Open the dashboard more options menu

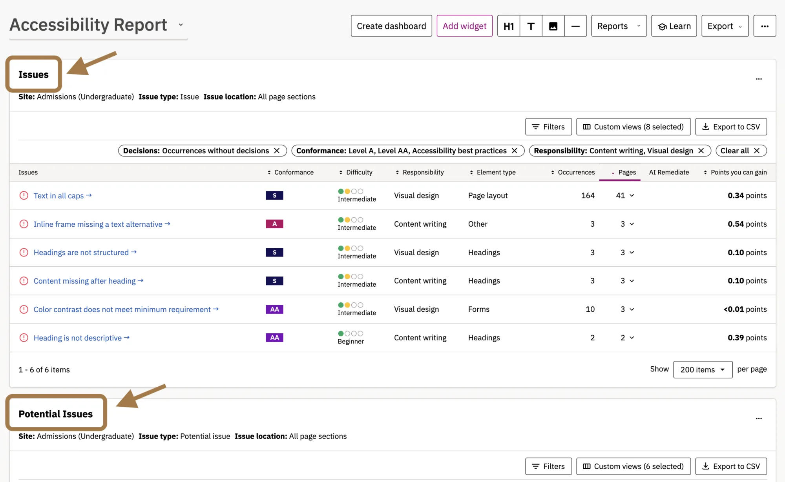pos(765,26)
